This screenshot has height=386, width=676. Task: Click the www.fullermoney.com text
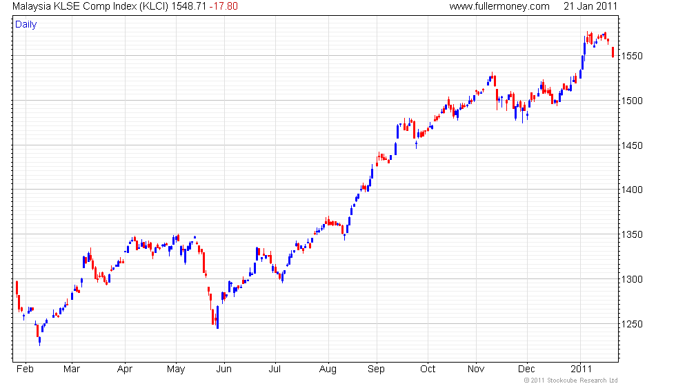tap(499, 6)
